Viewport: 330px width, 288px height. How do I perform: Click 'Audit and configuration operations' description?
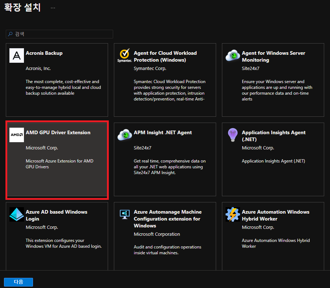tap(168, 250)
